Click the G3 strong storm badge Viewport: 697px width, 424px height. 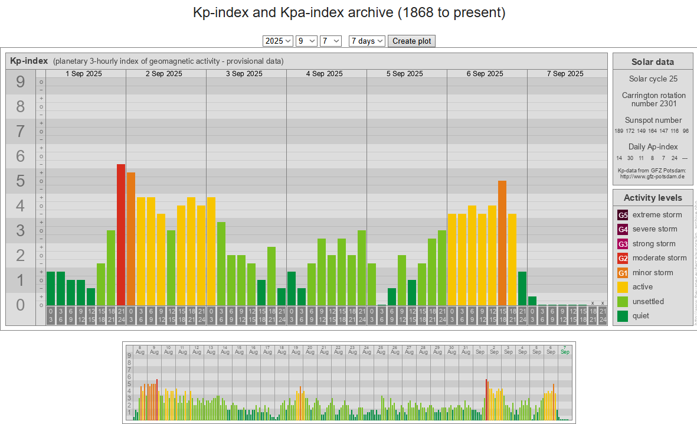[623, 244]
